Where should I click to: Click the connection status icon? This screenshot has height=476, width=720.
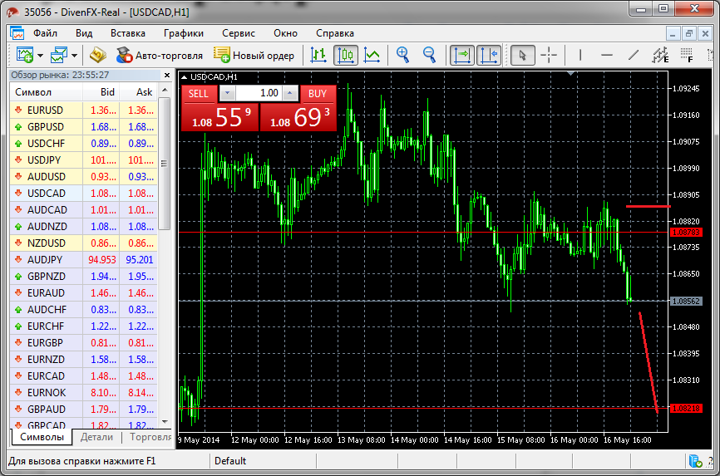point(695,460)
